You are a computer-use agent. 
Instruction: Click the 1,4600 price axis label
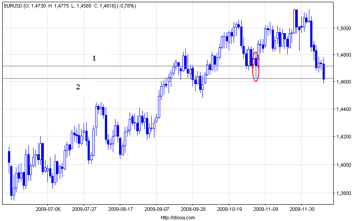[343, 82]
